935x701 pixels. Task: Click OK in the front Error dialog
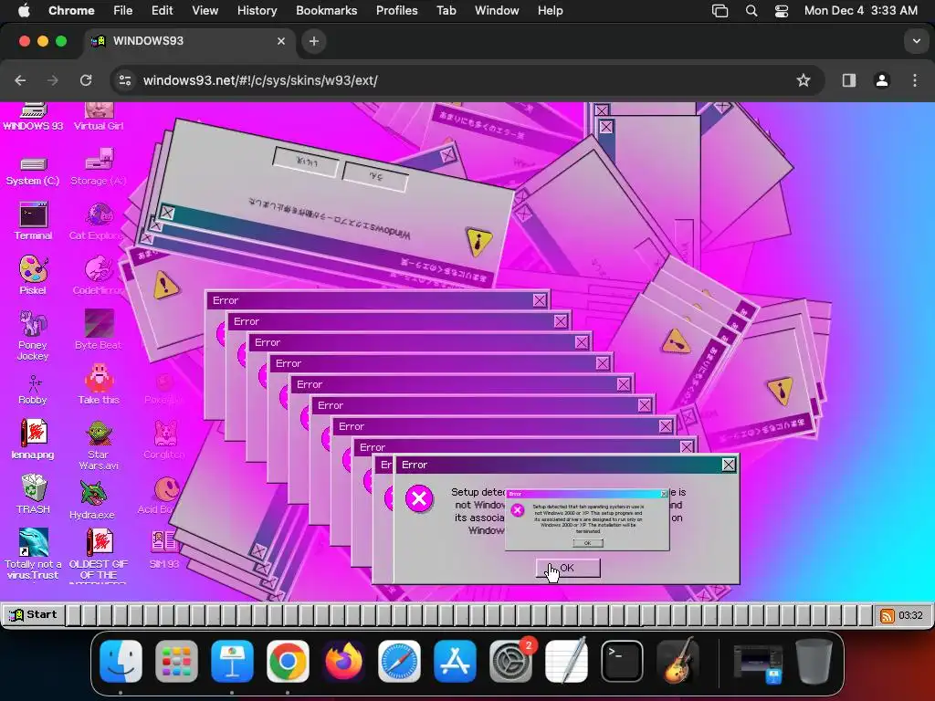click(x=568, y=568)
